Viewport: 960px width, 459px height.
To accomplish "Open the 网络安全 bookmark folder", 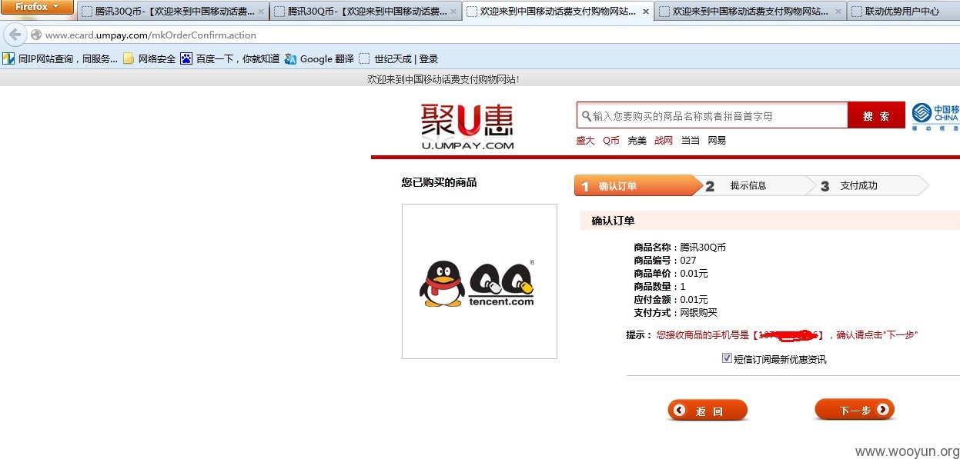I will 149,59.
